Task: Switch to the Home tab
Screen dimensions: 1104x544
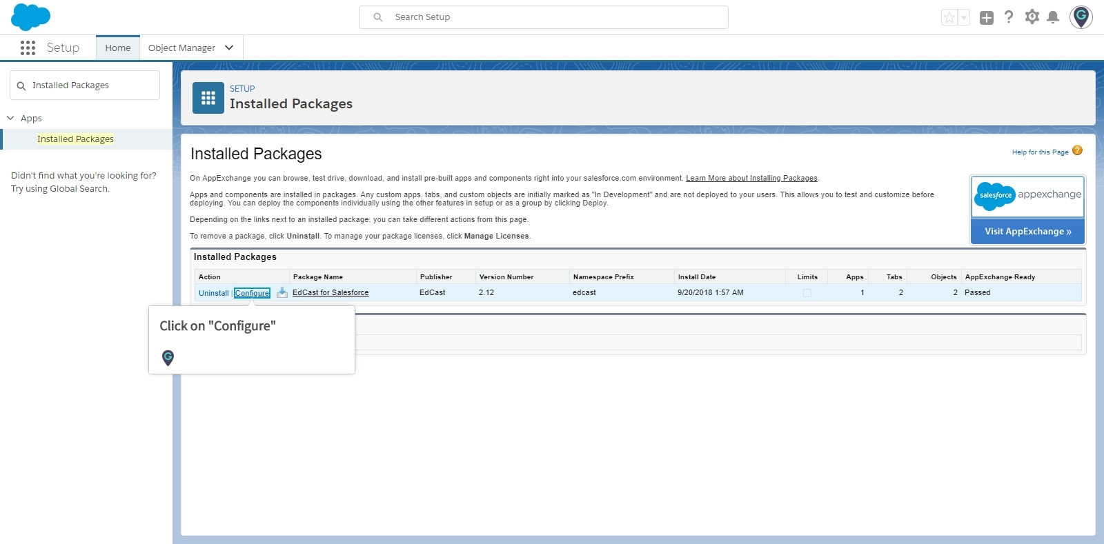Action: tap(118, 48)
